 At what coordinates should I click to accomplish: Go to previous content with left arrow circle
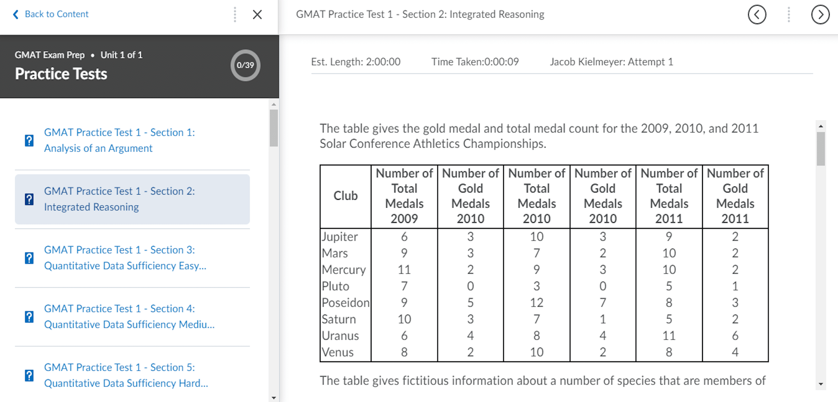(x=757, y=14)
